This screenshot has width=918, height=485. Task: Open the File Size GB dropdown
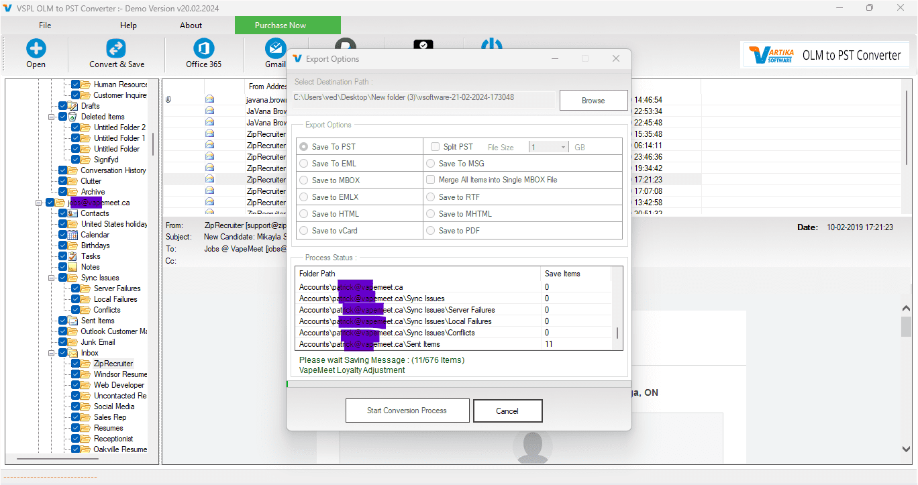click(x=548, y=147)
